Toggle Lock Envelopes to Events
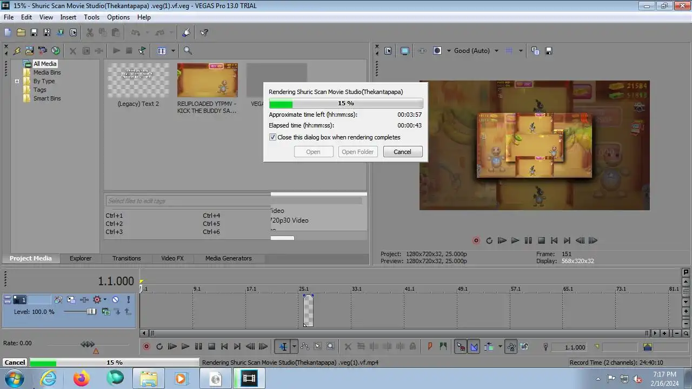 pos(511,347)
